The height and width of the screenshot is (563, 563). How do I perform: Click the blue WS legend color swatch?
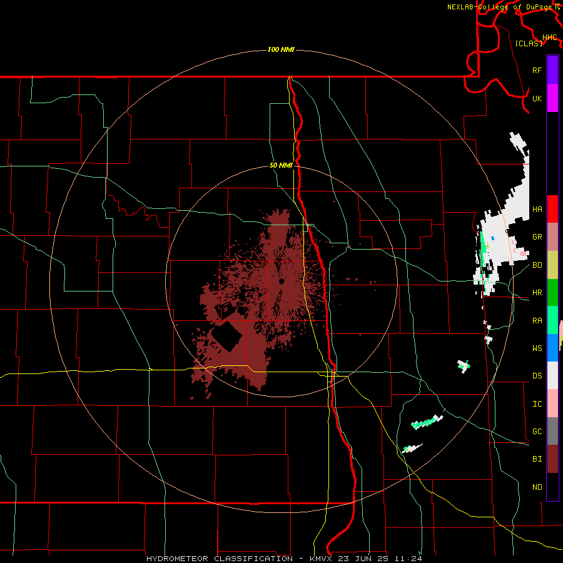coord(552,348)
